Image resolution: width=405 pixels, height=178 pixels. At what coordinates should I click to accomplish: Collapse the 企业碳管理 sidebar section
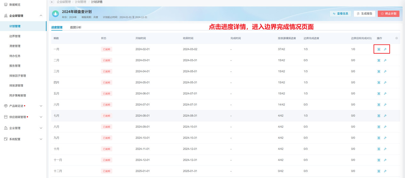coord(41,16)
